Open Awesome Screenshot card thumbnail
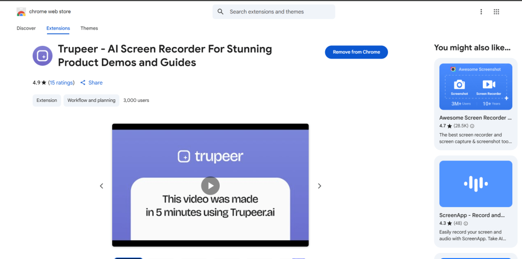 476,87
